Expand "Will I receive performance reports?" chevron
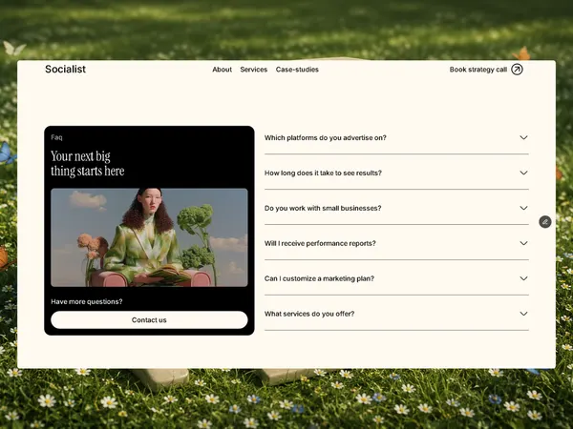This screenshot has height=429, width=573. click(523, 243)
